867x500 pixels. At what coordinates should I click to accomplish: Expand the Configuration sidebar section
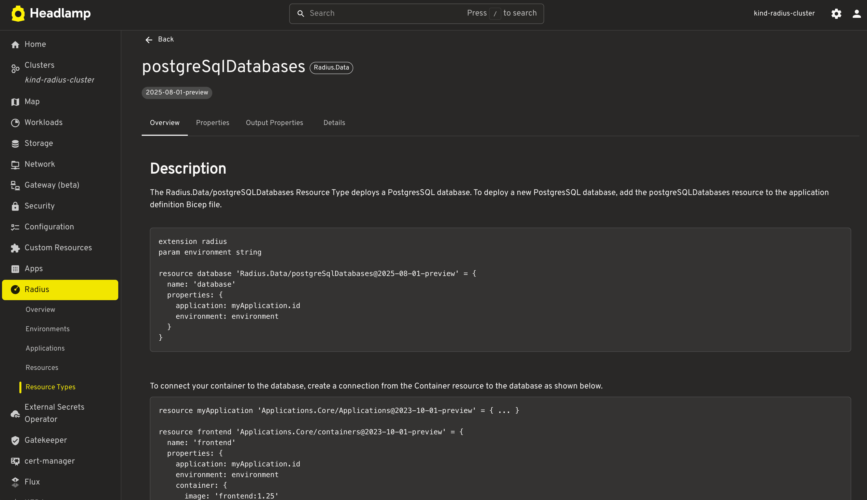tap(49, 227)
